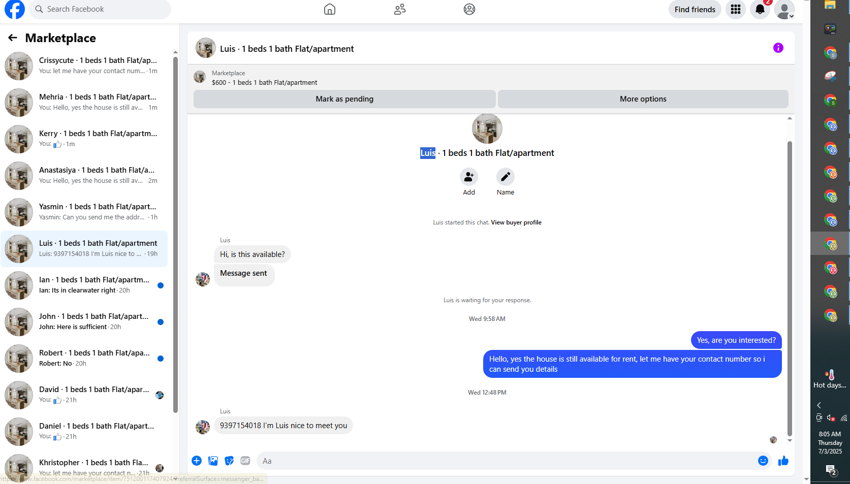Open more actions plus icon
This screenshot has height=484, width=850.
click(x=197, y=461)
